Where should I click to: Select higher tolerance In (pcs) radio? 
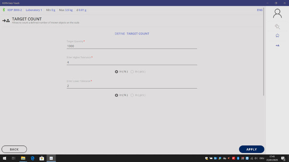click(132, 71)
